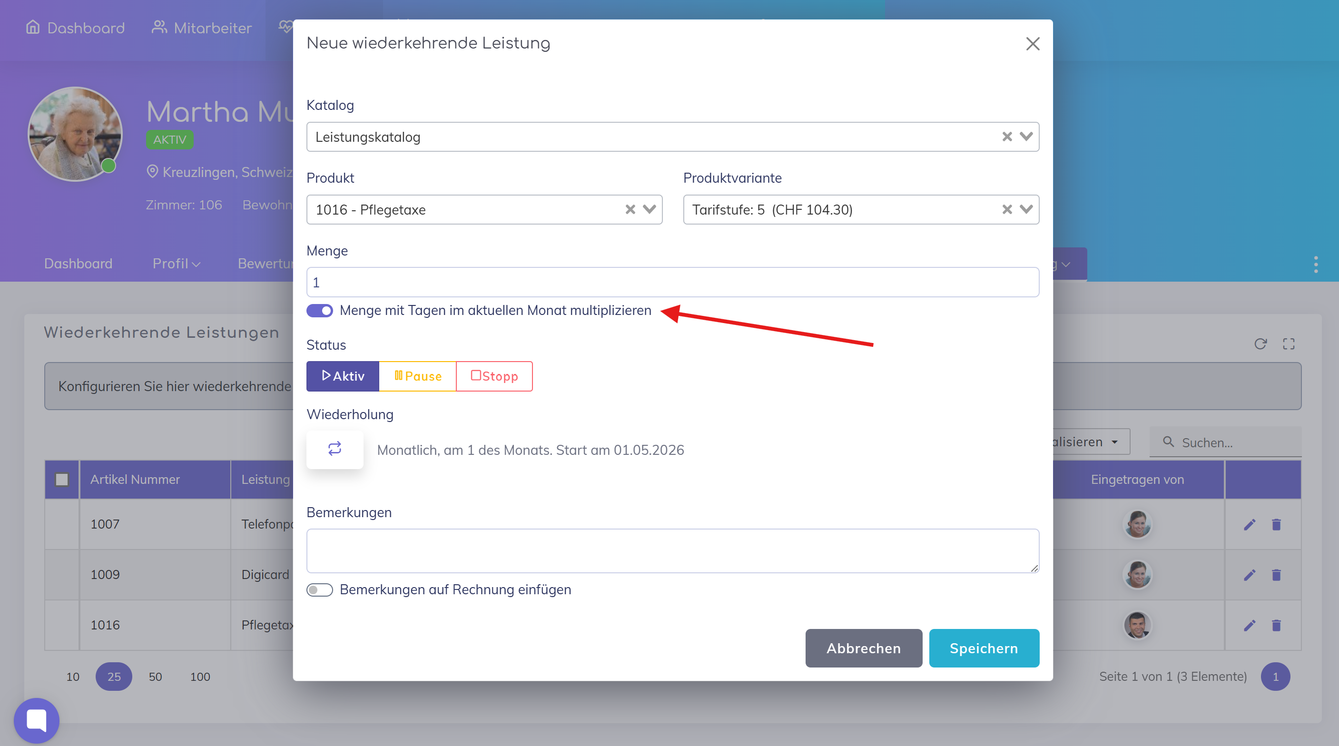The height and width of the screenshot is (746, 1339).
Task: Enable Bemerkungen auf Rechnung einfügen toggle
Action: [x=320, y=589]
